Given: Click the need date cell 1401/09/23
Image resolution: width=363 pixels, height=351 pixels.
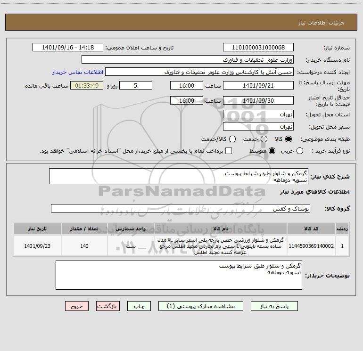Looking at the screenshot, I should click(37, 246).
